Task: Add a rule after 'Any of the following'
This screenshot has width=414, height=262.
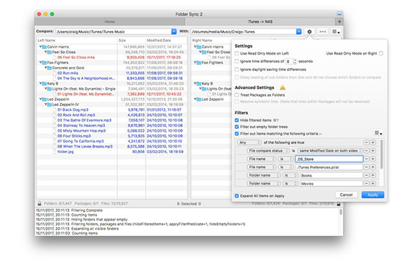Action: pyautogui.click(x=373, y=143)
